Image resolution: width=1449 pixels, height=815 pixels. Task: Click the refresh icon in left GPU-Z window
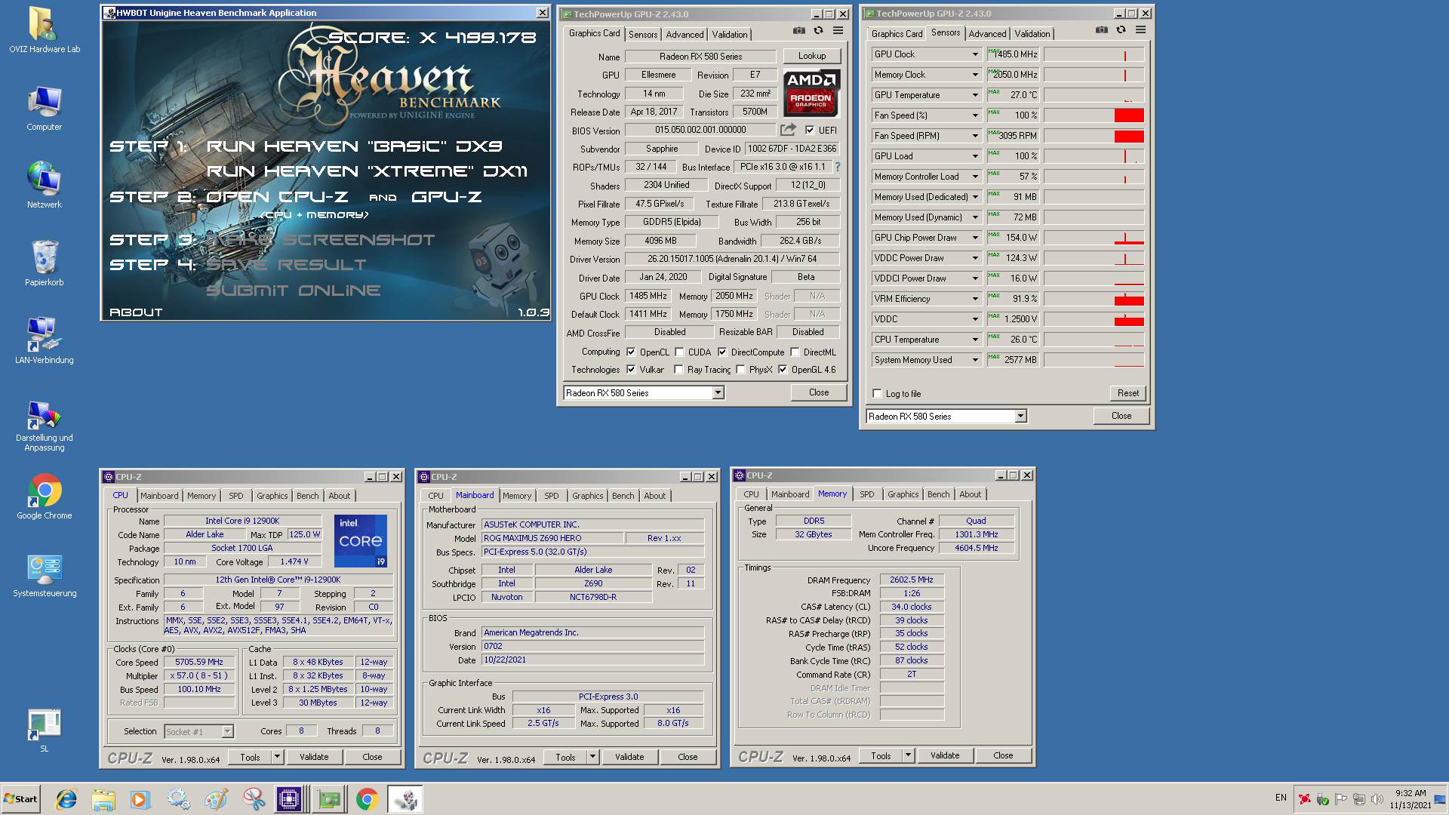(818, 31)
